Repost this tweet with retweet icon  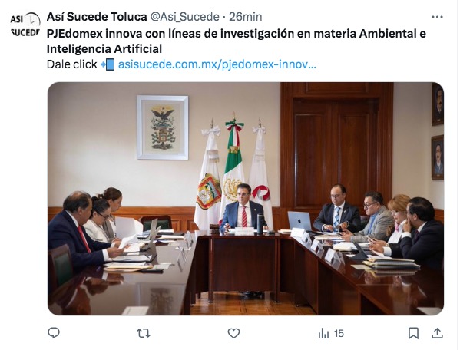coord(144,333)
